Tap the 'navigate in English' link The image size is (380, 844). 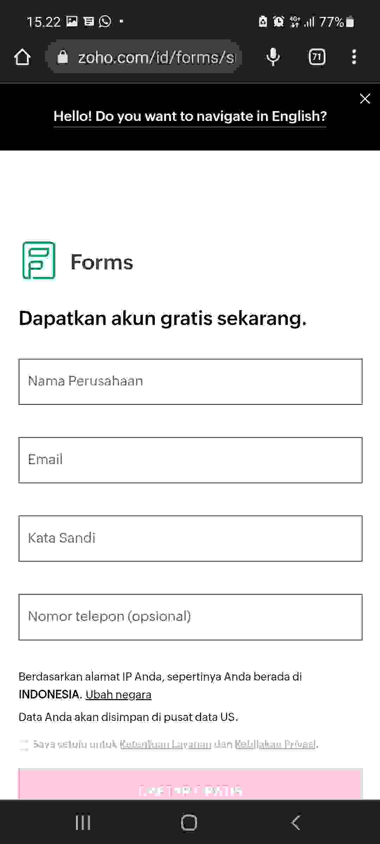pyautogui.click(x=190, y=116)
